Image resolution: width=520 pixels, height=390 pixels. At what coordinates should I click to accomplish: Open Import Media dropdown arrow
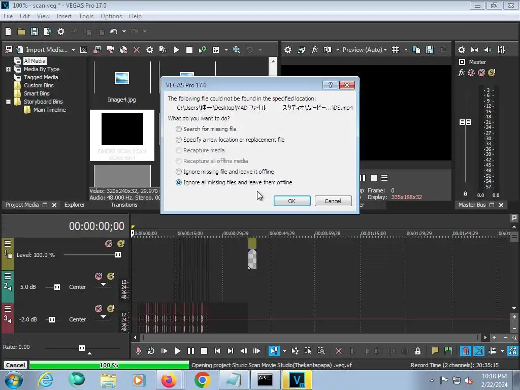click(x=73, y=50)
